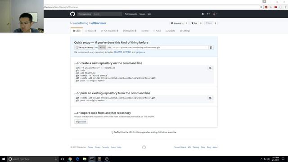Open Issues in top navigation
The width and height of the screenshot is (288, 162).
(x=142, y=14)
